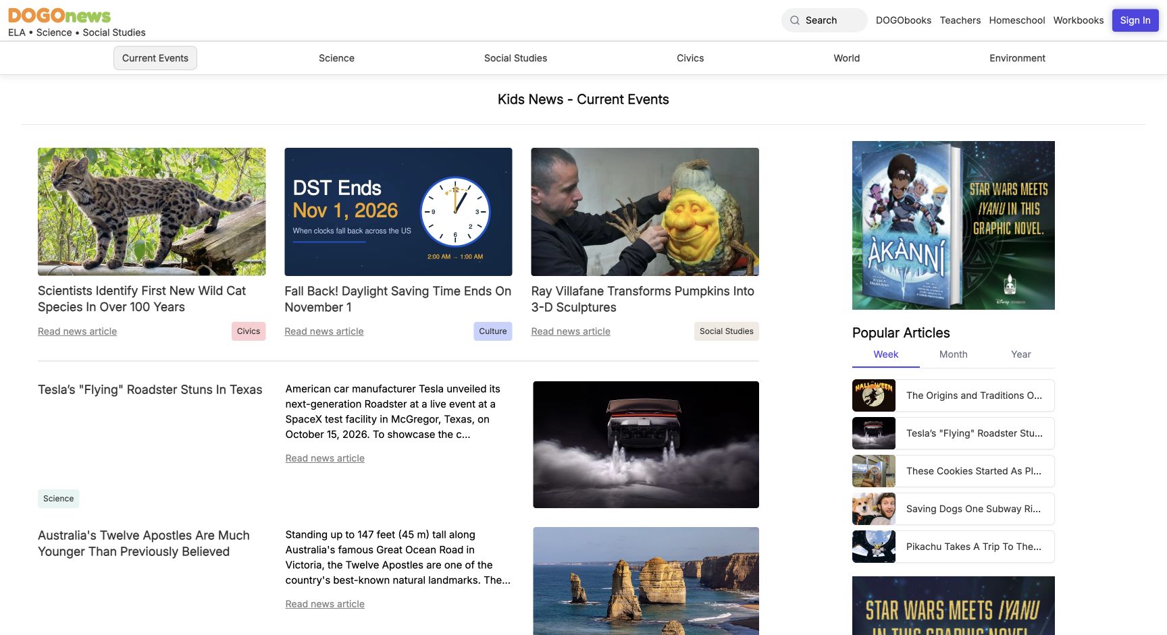Open the DOGObooks link

click(x=904, y=20)
